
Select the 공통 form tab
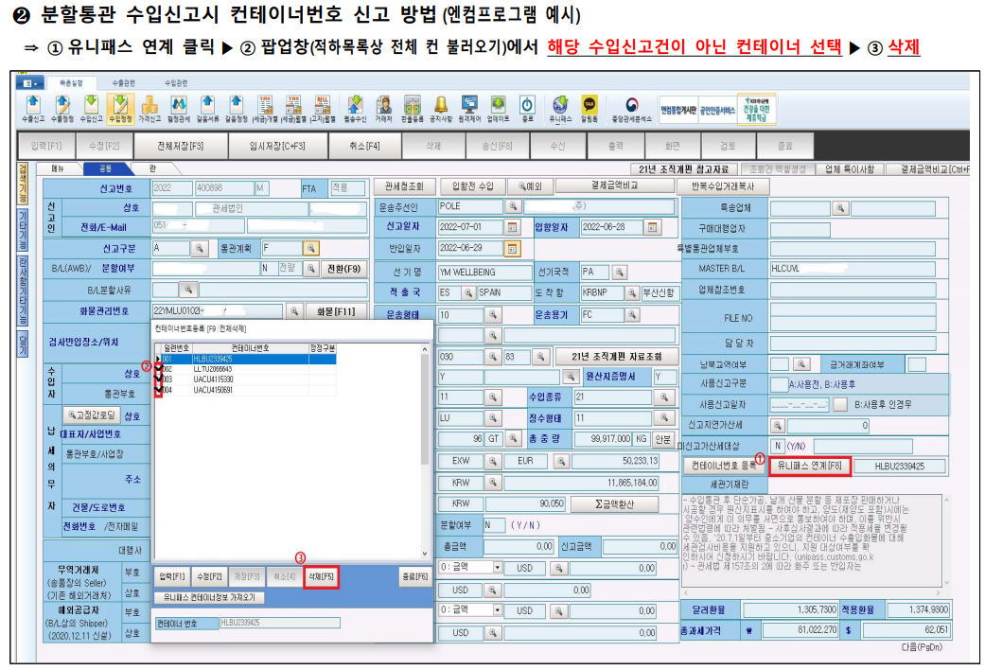click(106, 168)
